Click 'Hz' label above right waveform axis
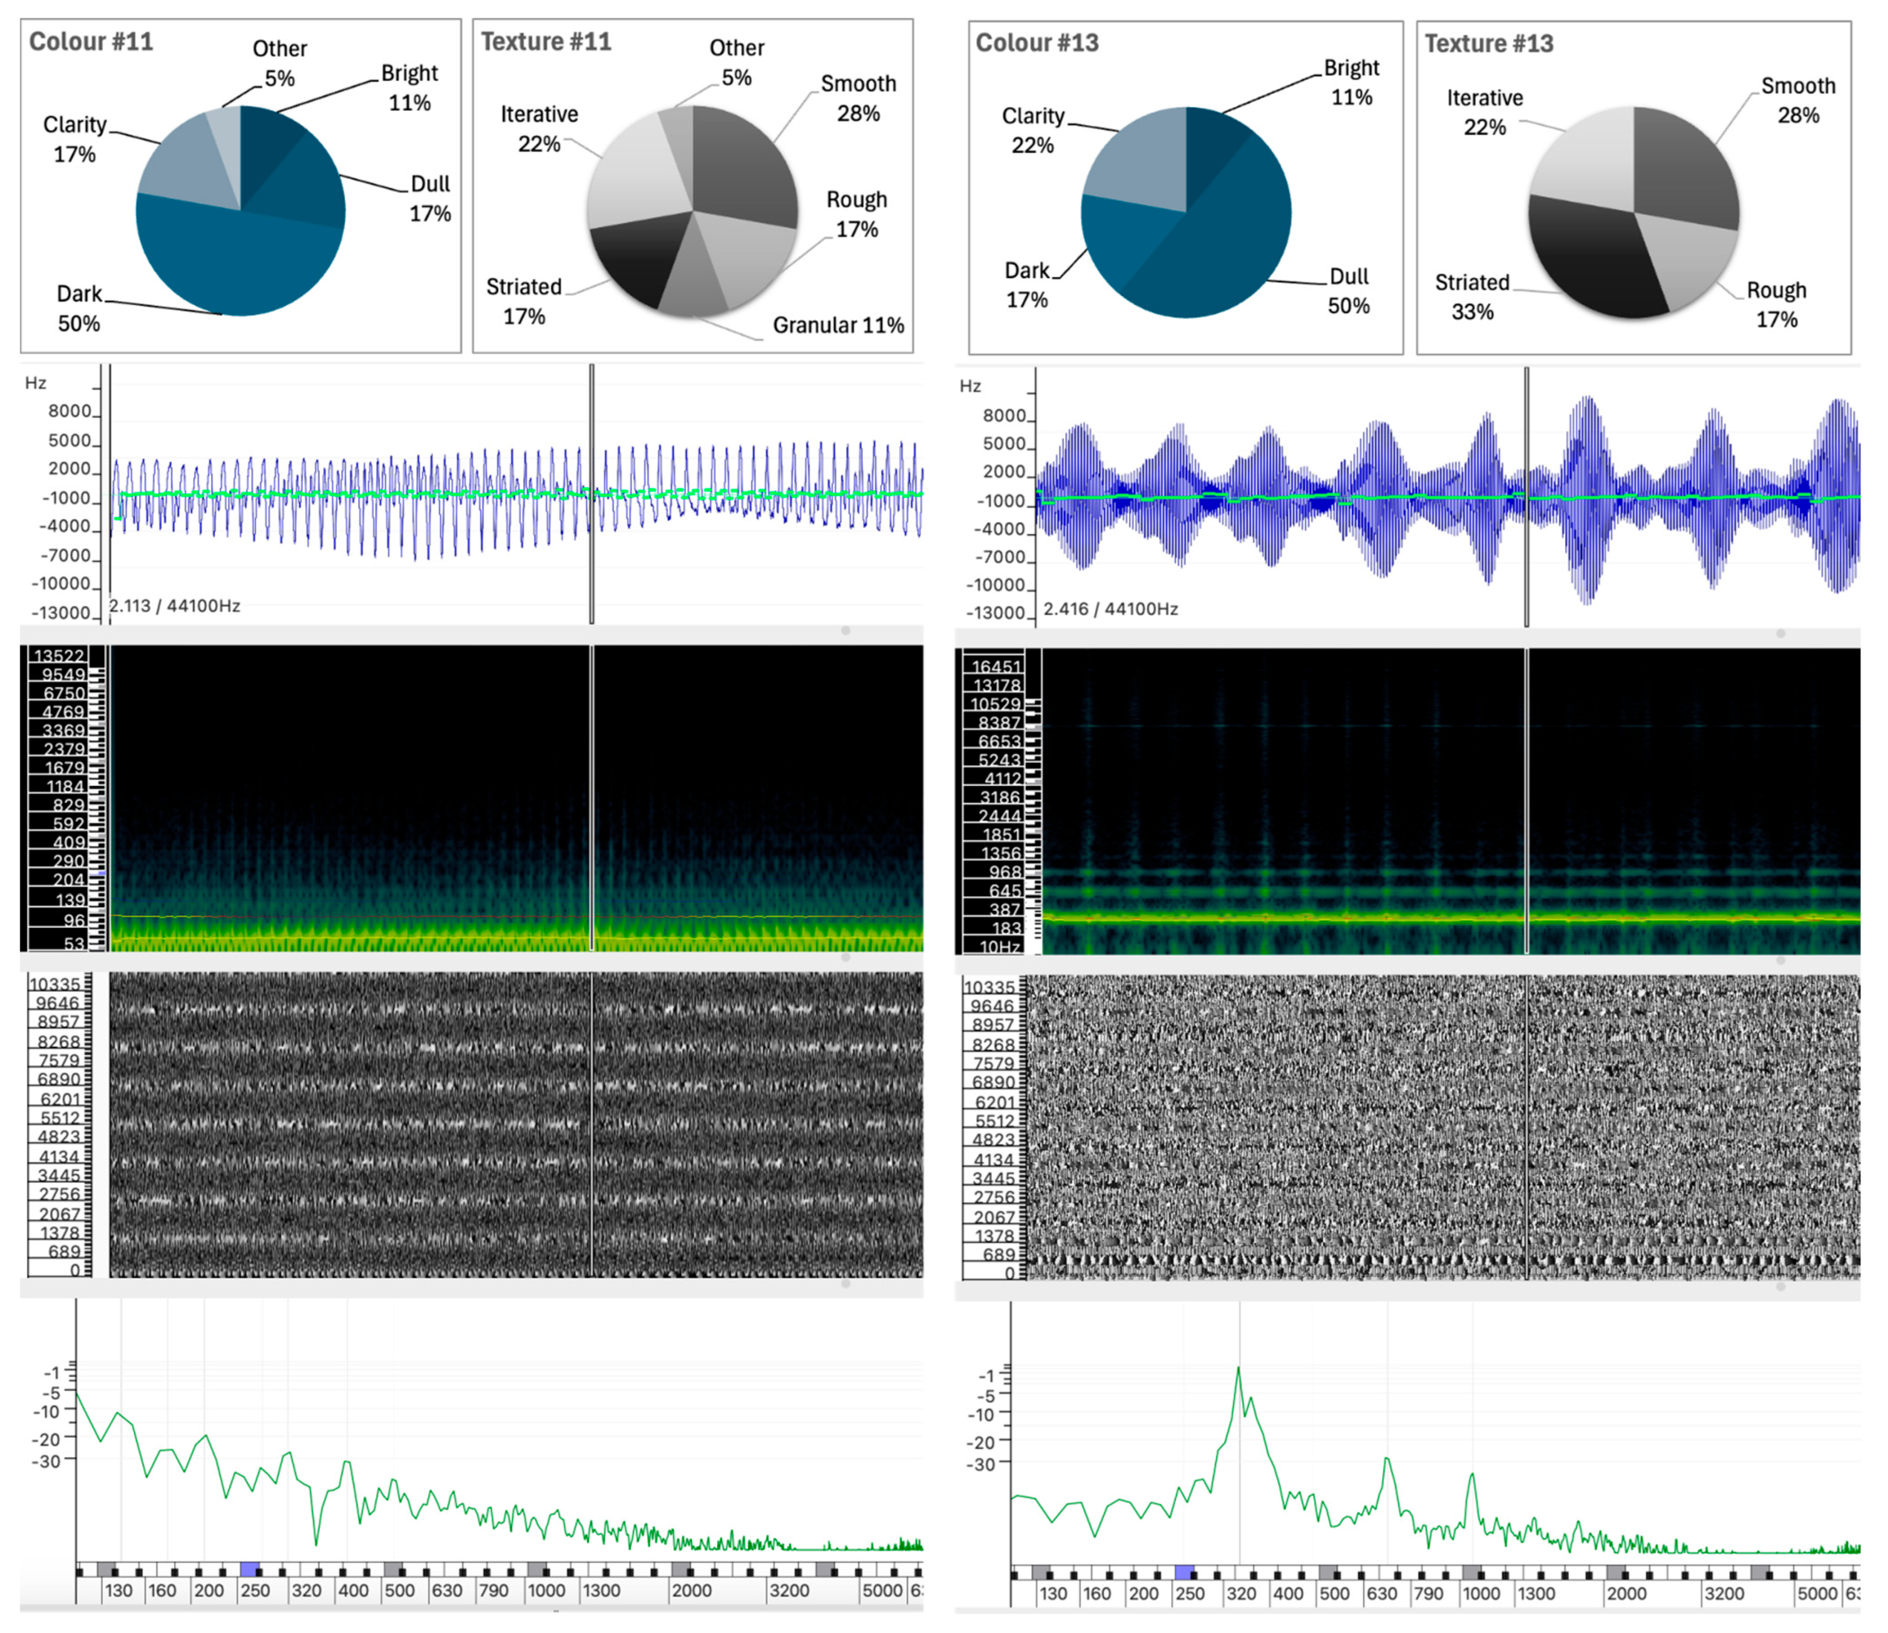Screen dimensions: 1888x1633 (970, 386)
